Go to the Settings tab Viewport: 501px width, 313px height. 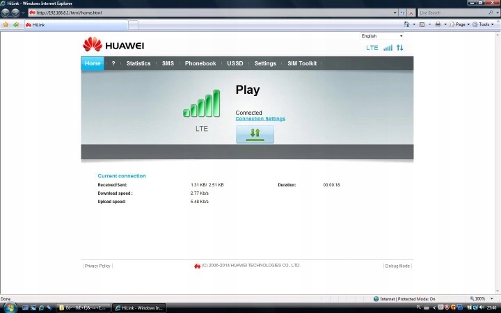coord(265,63)
